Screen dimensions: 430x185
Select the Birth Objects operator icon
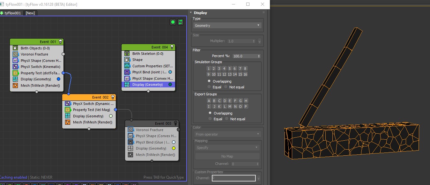pyautogui.click(x=15, y=48)
